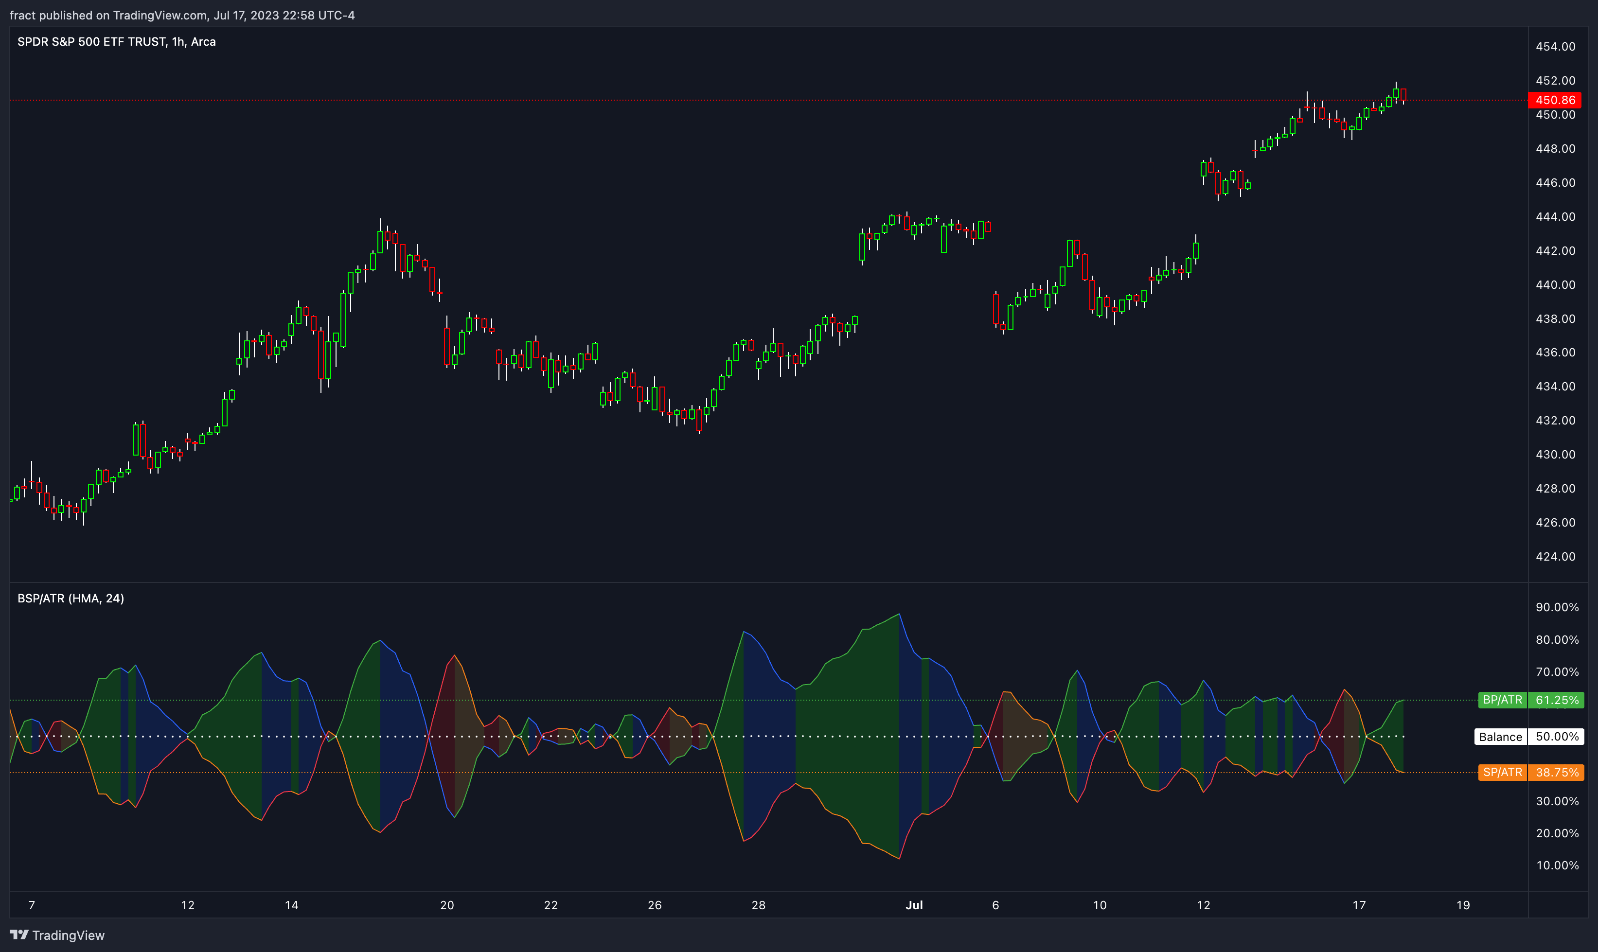This screenshot has height=952, width=1598.
Task: Click the 452.00 price axis label
Action: (x=1555, y=80)
